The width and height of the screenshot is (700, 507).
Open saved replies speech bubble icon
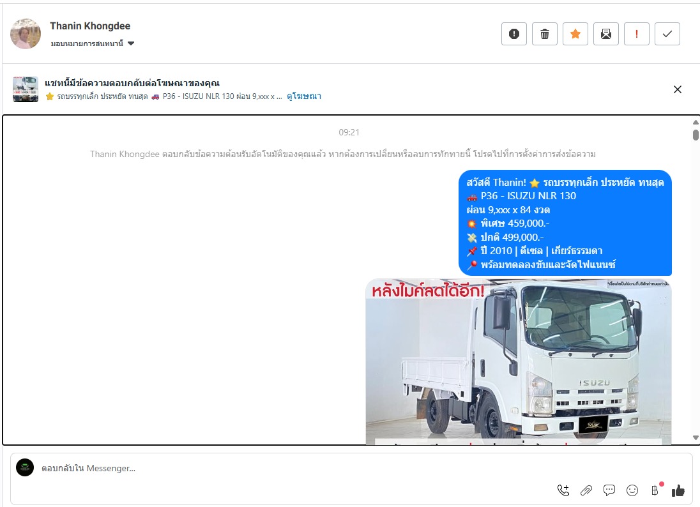click(x=609, y=490)
